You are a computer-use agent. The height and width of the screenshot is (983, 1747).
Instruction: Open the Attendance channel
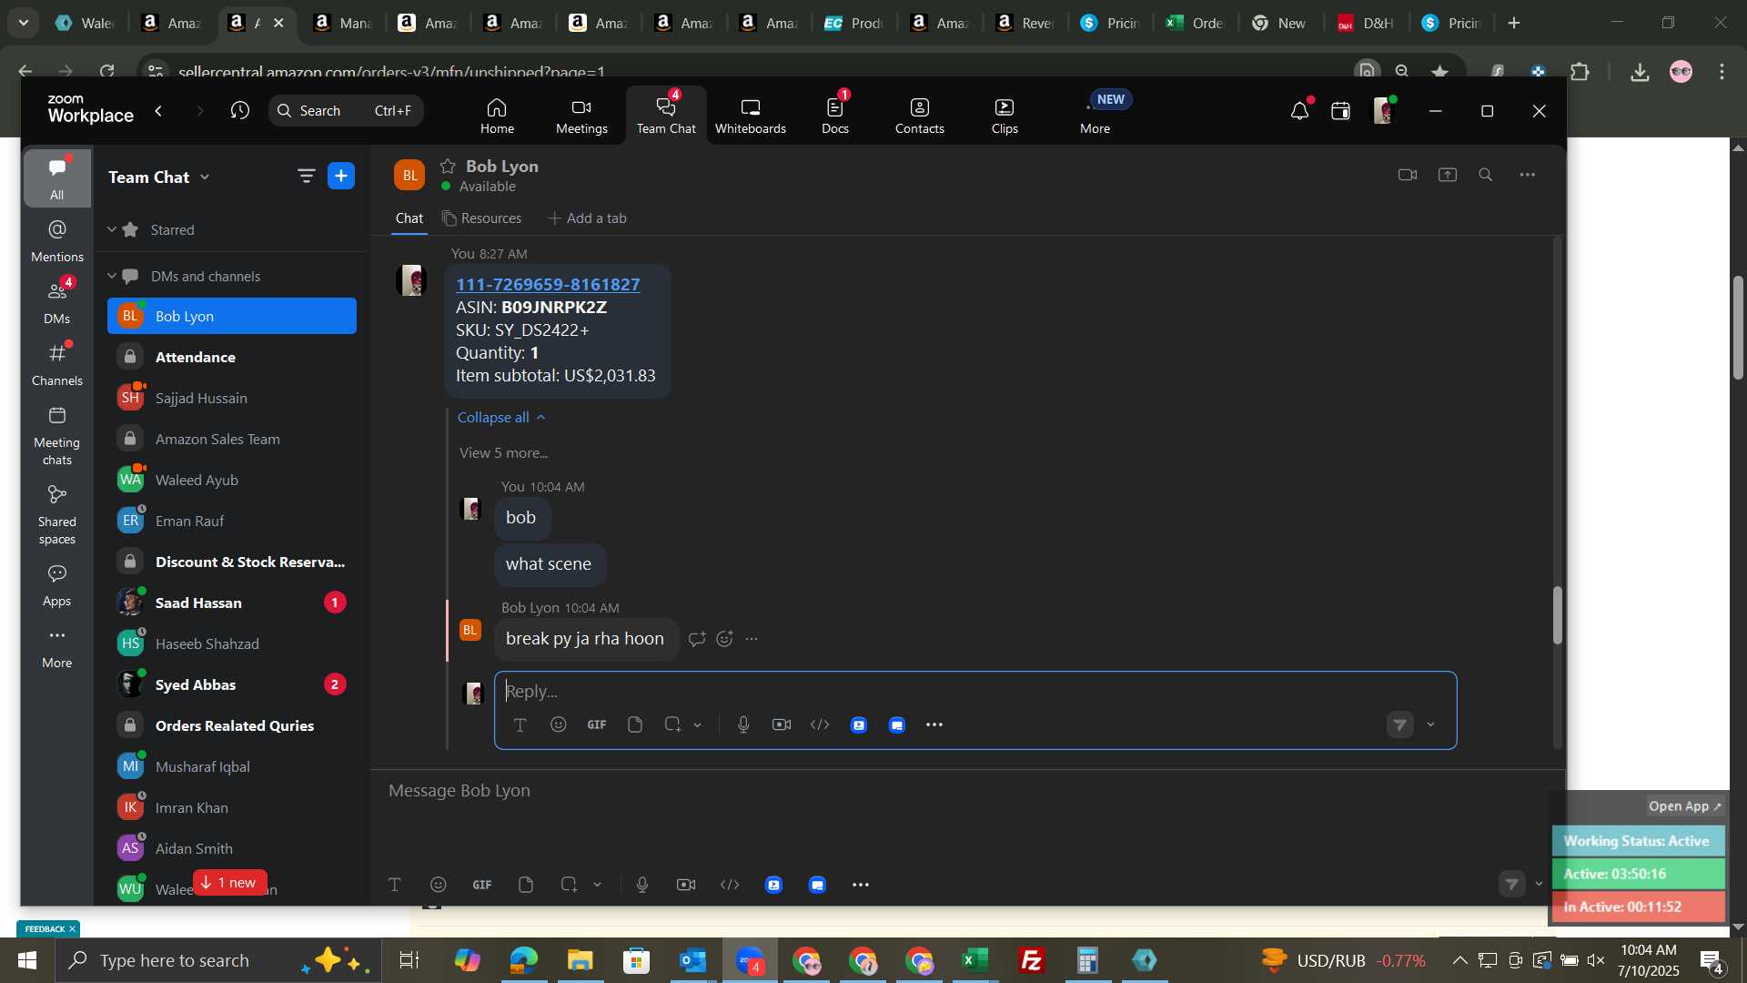(232, 357)
